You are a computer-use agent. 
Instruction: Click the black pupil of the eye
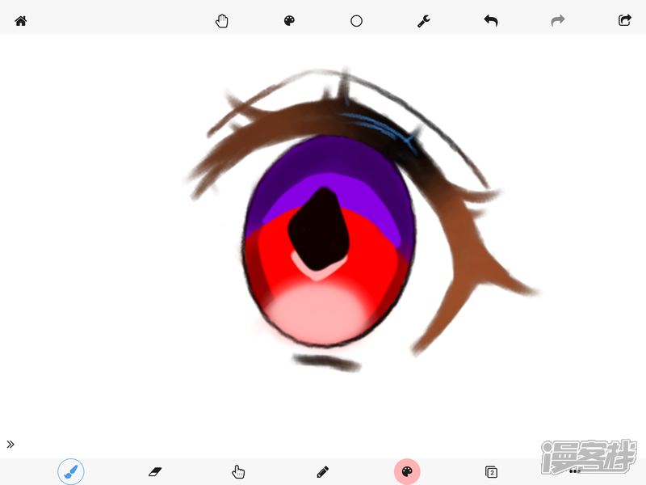pyautogui.click(x=317, y=230)
